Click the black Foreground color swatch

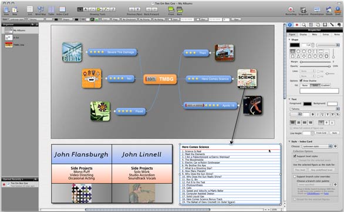pyautogui.click(x=307, y=103)
